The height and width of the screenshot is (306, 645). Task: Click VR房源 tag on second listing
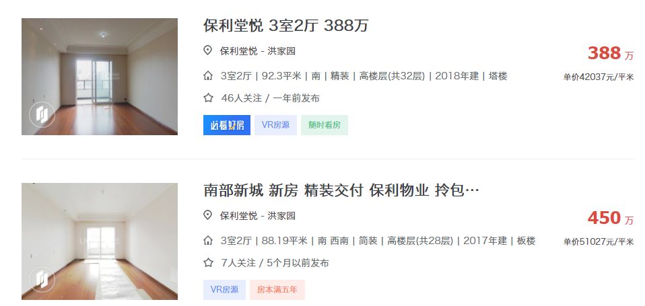224,290
